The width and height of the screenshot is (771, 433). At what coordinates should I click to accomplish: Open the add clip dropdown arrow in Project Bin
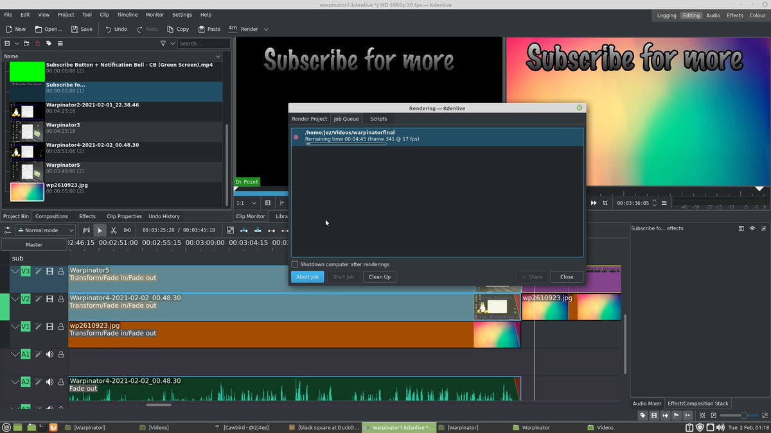pos(16,44)
